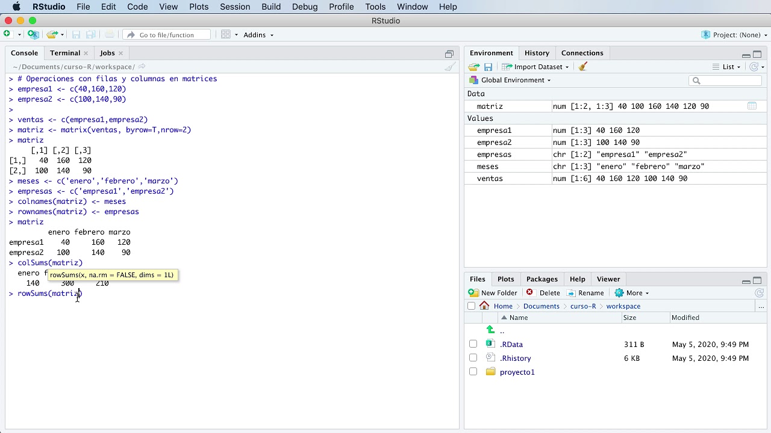Click the Delete button

pos(543,293)
